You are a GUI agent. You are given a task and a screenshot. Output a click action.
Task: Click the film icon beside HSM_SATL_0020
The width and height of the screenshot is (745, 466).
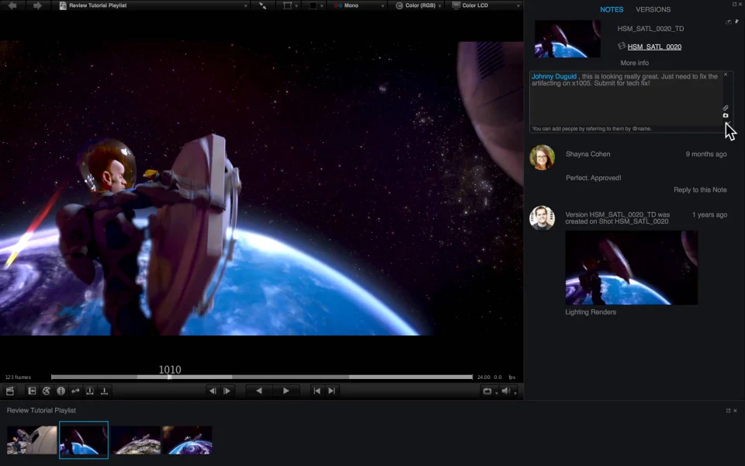point(621,46)
